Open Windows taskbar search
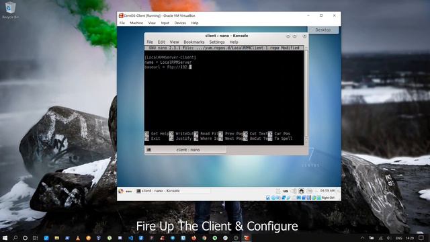Viewport: 430px width, 242px height. (x=15, y=238)
